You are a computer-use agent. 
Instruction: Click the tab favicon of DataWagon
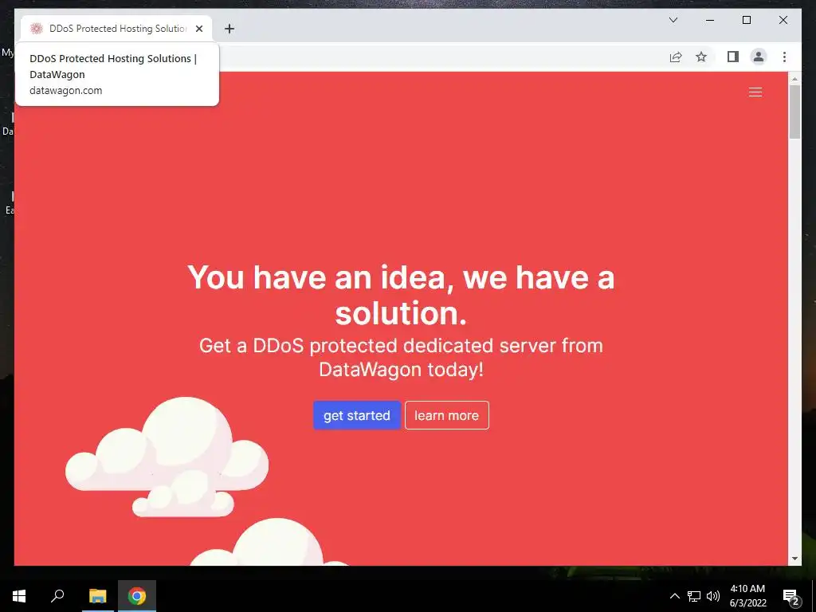[x=36, y=29]
